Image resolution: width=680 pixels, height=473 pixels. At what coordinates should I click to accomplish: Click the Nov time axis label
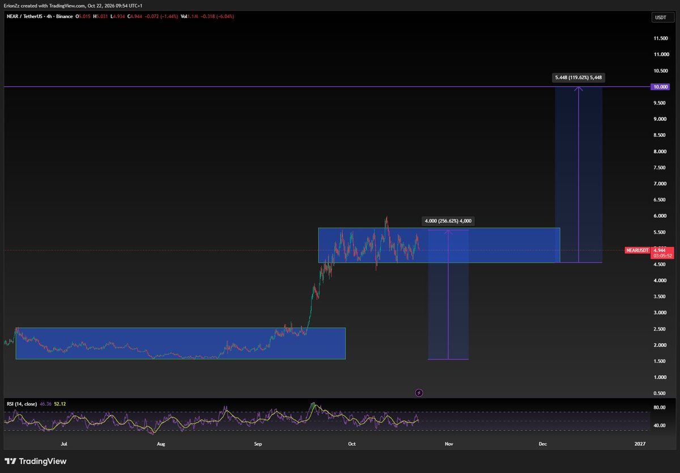pos(449,443)
